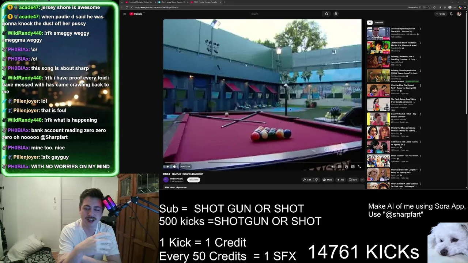Click the YouTube search magnifier button
The height and width of the screenshot is (263, 468).
[x=327, y=14]
